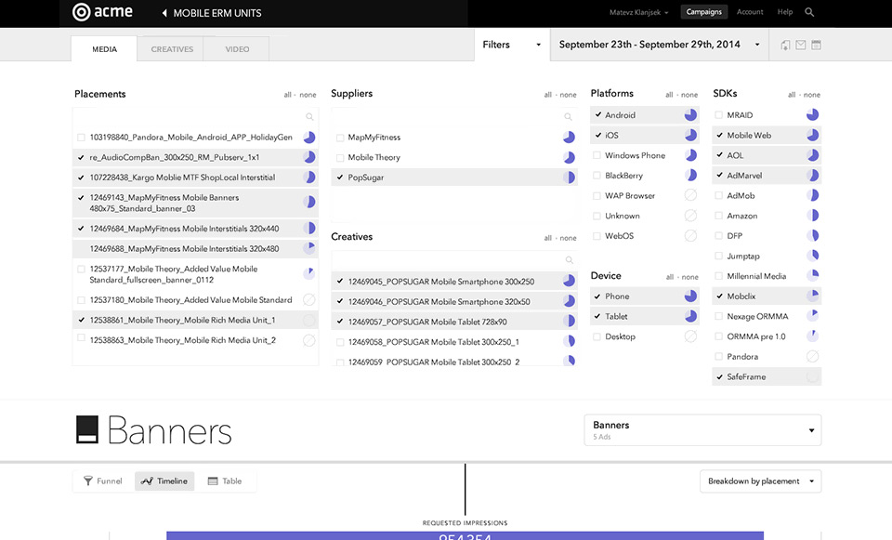Viewport: 892px width, 540px height.
Task: Click pie icon for MapMyFitness supplier
Action: click(x=569, y=138)
